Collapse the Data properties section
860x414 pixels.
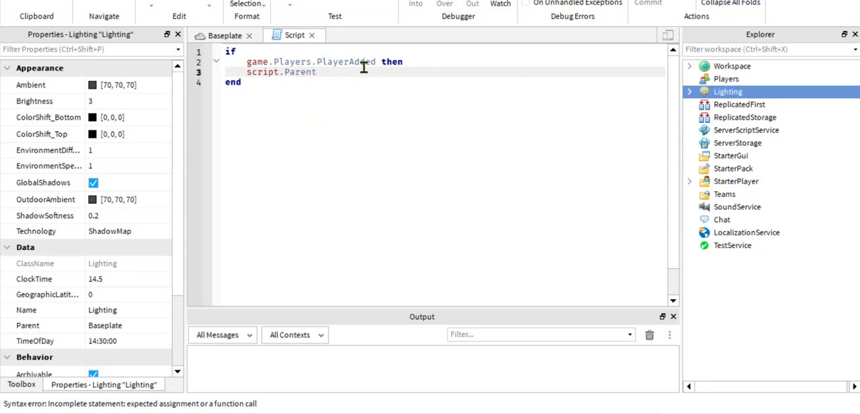tap(7, 247)
